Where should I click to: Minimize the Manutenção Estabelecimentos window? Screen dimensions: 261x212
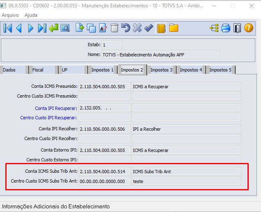(214, 6)
